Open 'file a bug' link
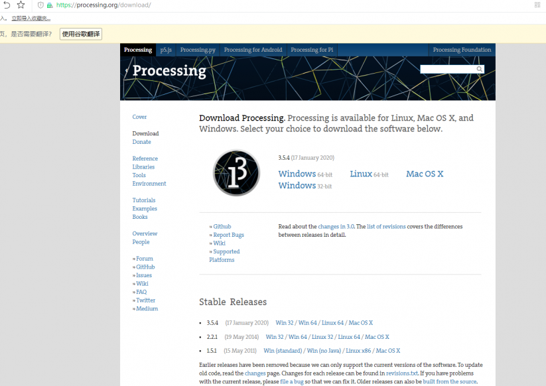This screenshot has width=546, height=386. click(292, 382)
